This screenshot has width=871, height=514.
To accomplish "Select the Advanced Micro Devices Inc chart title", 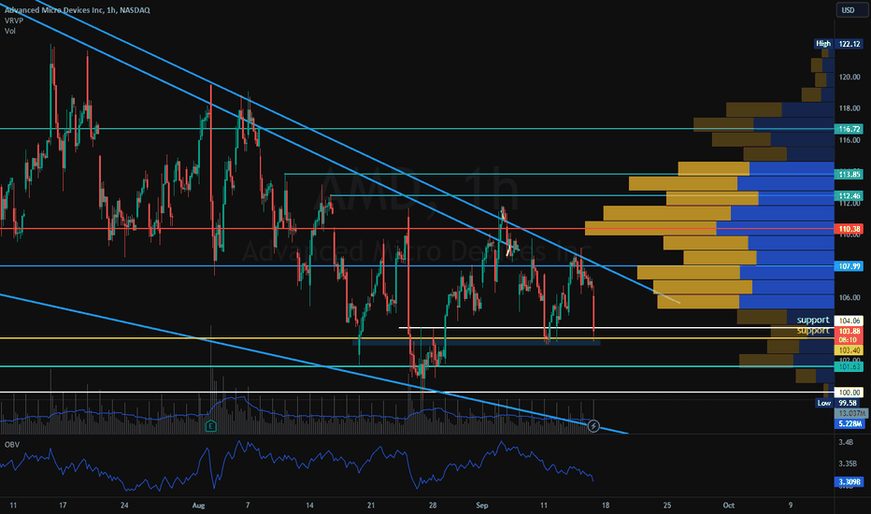I will (78, 10).
